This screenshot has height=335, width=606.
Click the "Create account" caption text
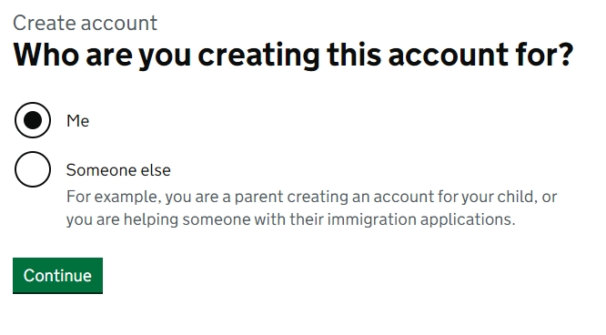(x=85, y=23)
